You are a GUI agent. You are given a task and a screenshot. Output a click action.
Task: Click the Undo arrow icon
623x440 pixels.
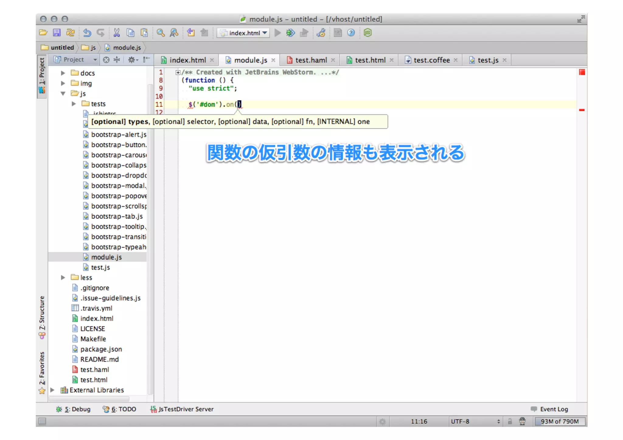87,33
